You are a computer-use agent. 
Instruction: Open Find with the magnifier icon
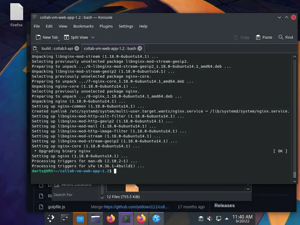coord(281,37)
